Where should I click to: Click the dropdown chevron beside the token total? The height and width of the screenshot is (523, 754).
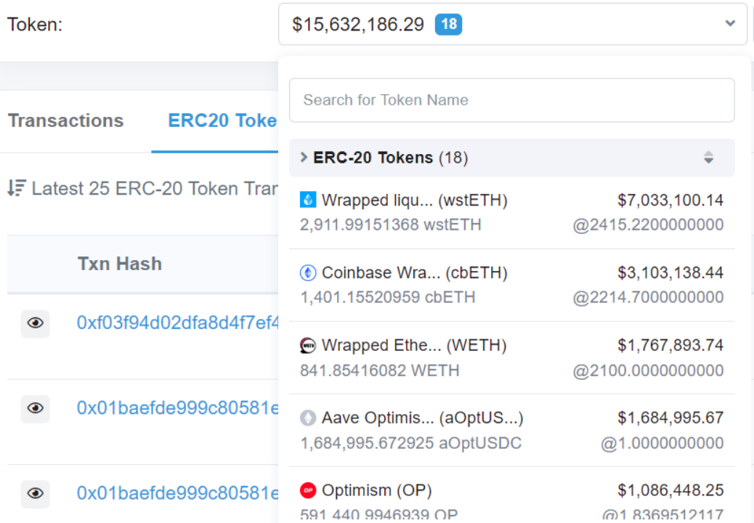tap(730, 23)
